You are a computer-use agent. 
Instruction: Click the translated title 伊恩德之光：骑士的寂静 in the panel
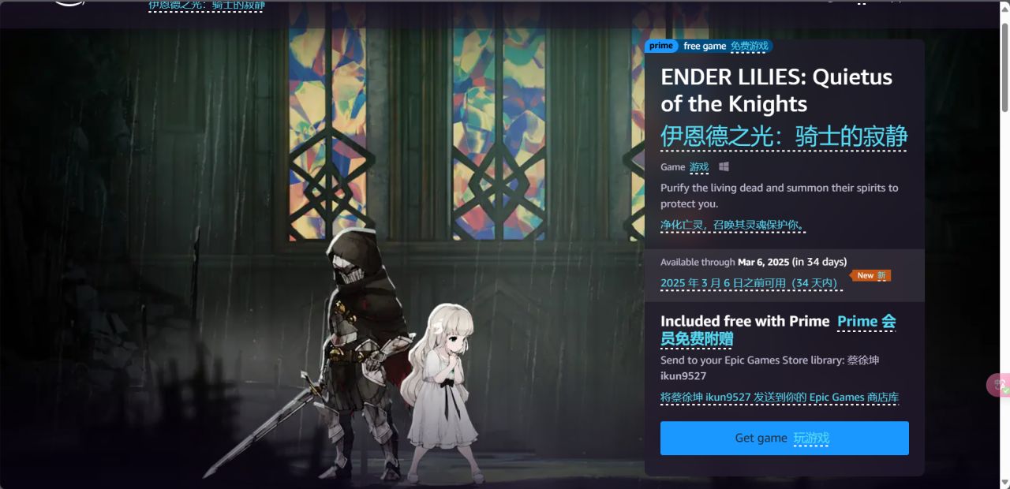784,136
